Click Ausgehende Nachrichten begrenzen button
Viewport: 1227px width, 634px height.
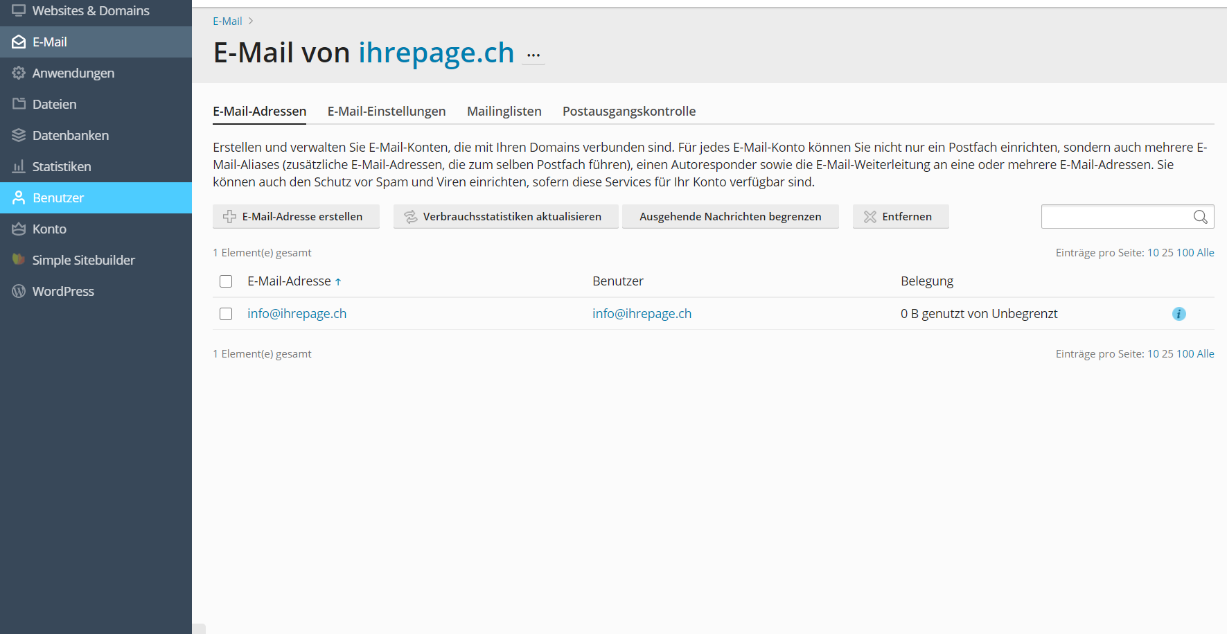point(730,217)
